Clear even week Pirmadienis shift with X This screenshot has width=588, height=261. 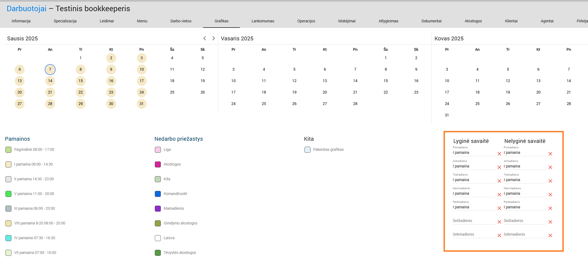point(499,154)
